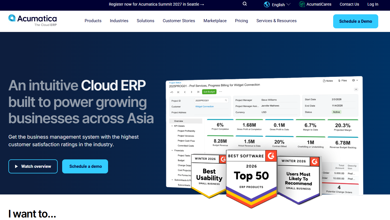Open Services & Resources menu
This screenshot has height=220, width=390.
tap(276, 21)
